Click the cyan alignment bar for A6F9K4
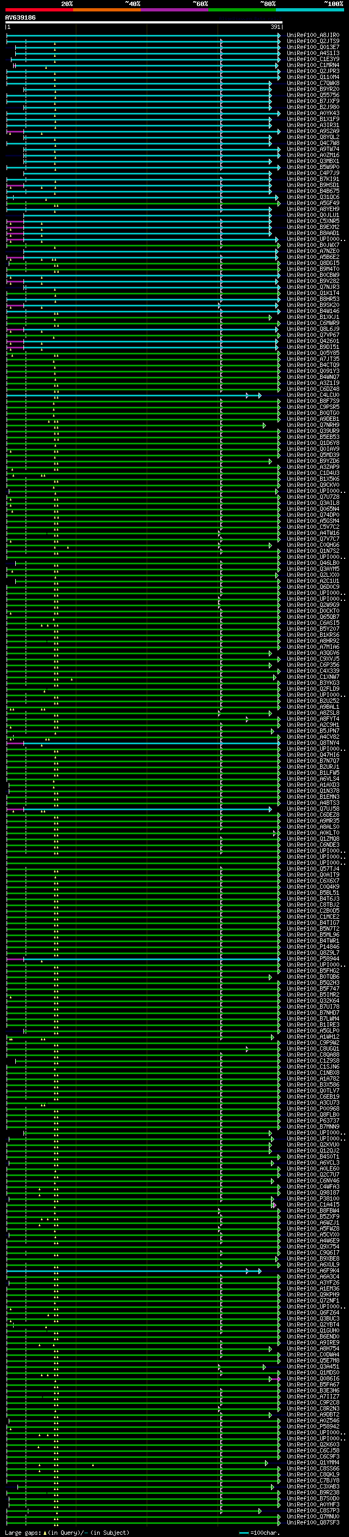349x1537 pixels. pyautogui.click(x=134, y=1271)
